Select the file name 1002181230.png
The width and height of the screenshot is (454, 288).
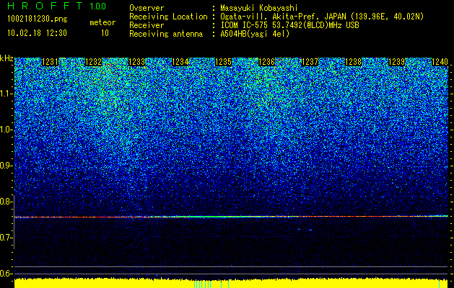(38, 19)
